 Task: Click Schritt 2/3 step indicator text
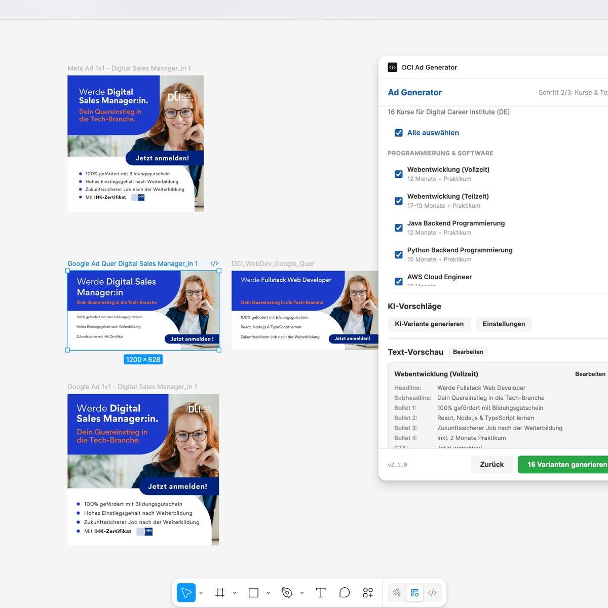click(x=573, y=93)
